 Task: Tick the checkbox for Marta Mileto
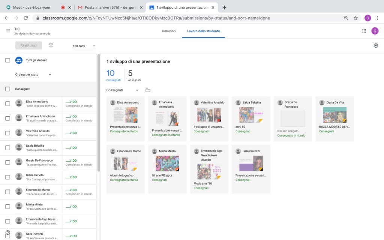(x=7, y=206)
